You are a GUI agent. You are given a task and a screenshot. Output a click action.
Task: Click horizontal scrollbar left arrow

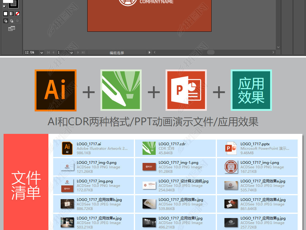pos(154,52)
